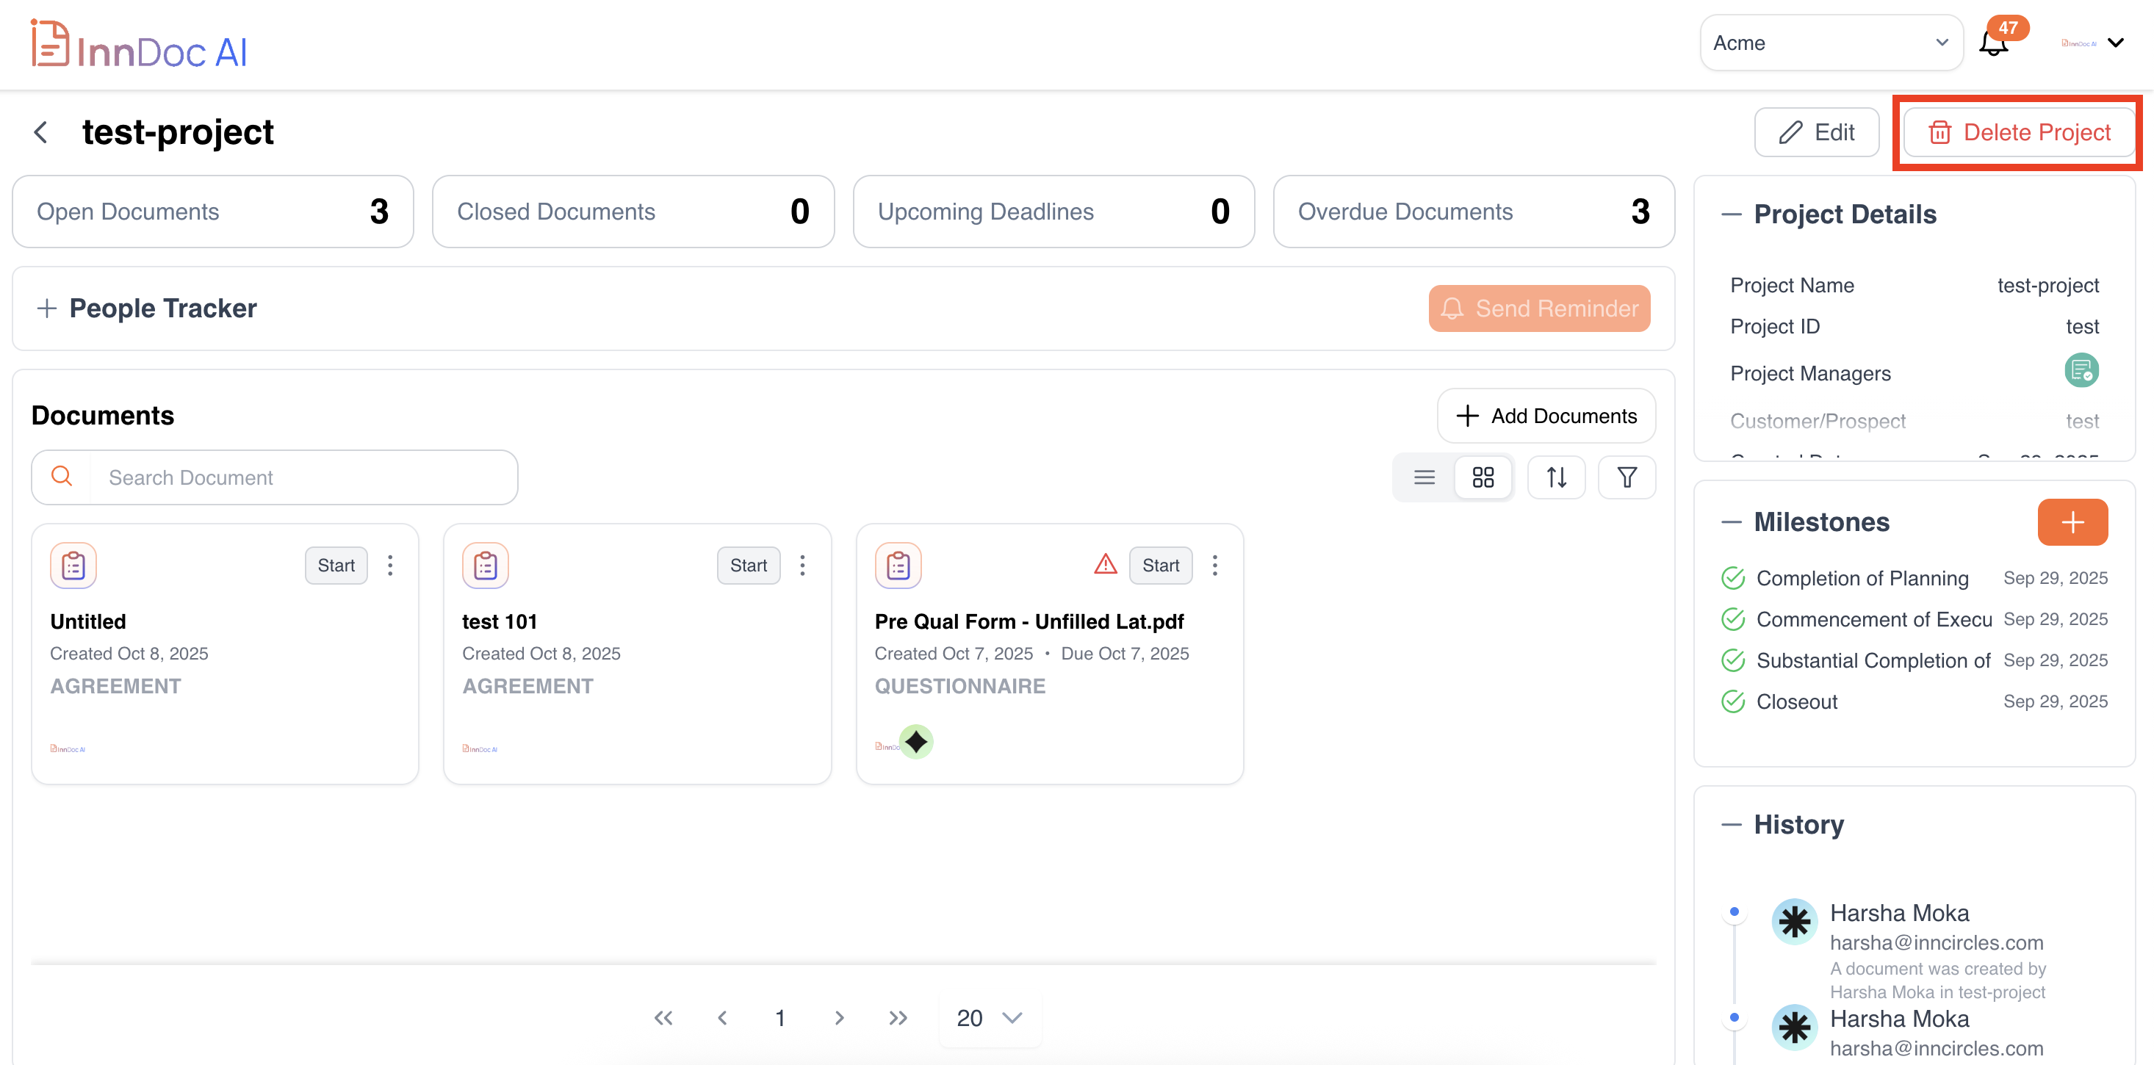Viewport: 2154px width, 1065px height.
Task: Click warning triangle on Pre Qual Form card
Action: tap(1105, 565)
